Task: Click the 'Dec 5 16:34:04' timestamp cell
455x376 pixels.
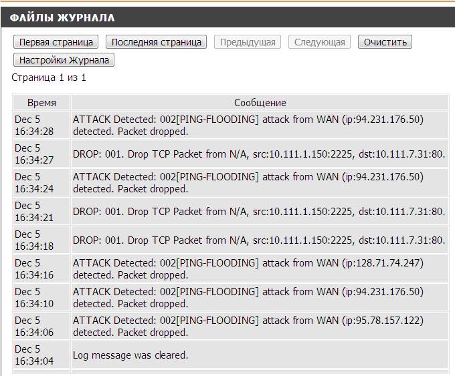Action: pos(41,355)
